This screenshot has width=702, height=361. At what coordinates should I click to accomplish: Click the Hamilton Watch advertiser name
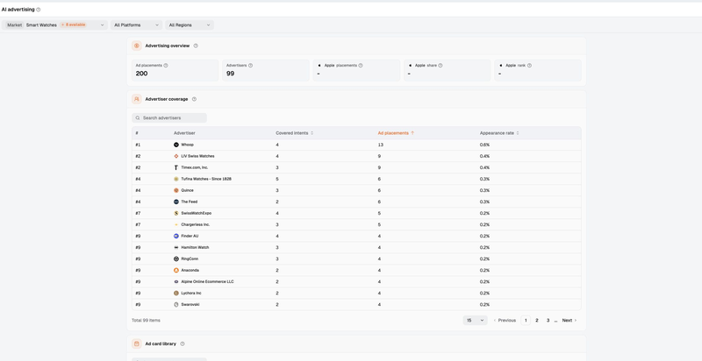[195, 247]
